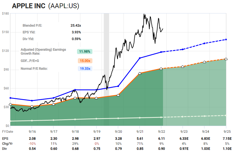Click the $180 y-axis label
Screen dimensions: 233x154
5,13
